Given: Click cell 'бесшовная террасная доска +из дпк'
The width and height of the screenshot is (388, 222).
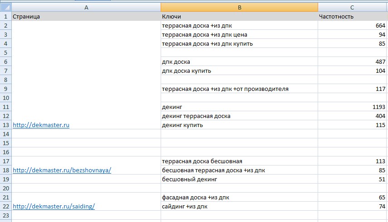Looking at the screenshot, I should click(x=239, y=170).
